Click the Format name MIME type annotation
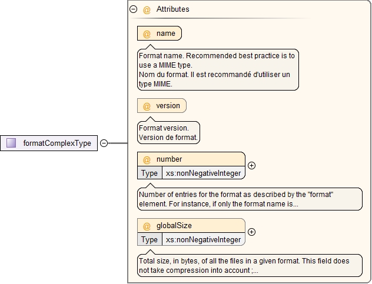 pyautogui.click(x=218, y=70)
